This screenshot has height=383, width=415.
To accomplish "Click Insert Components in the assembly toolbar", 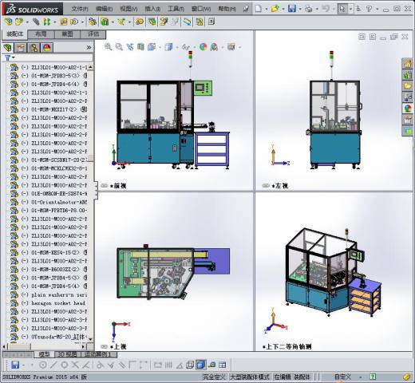I will click(19, 22).
